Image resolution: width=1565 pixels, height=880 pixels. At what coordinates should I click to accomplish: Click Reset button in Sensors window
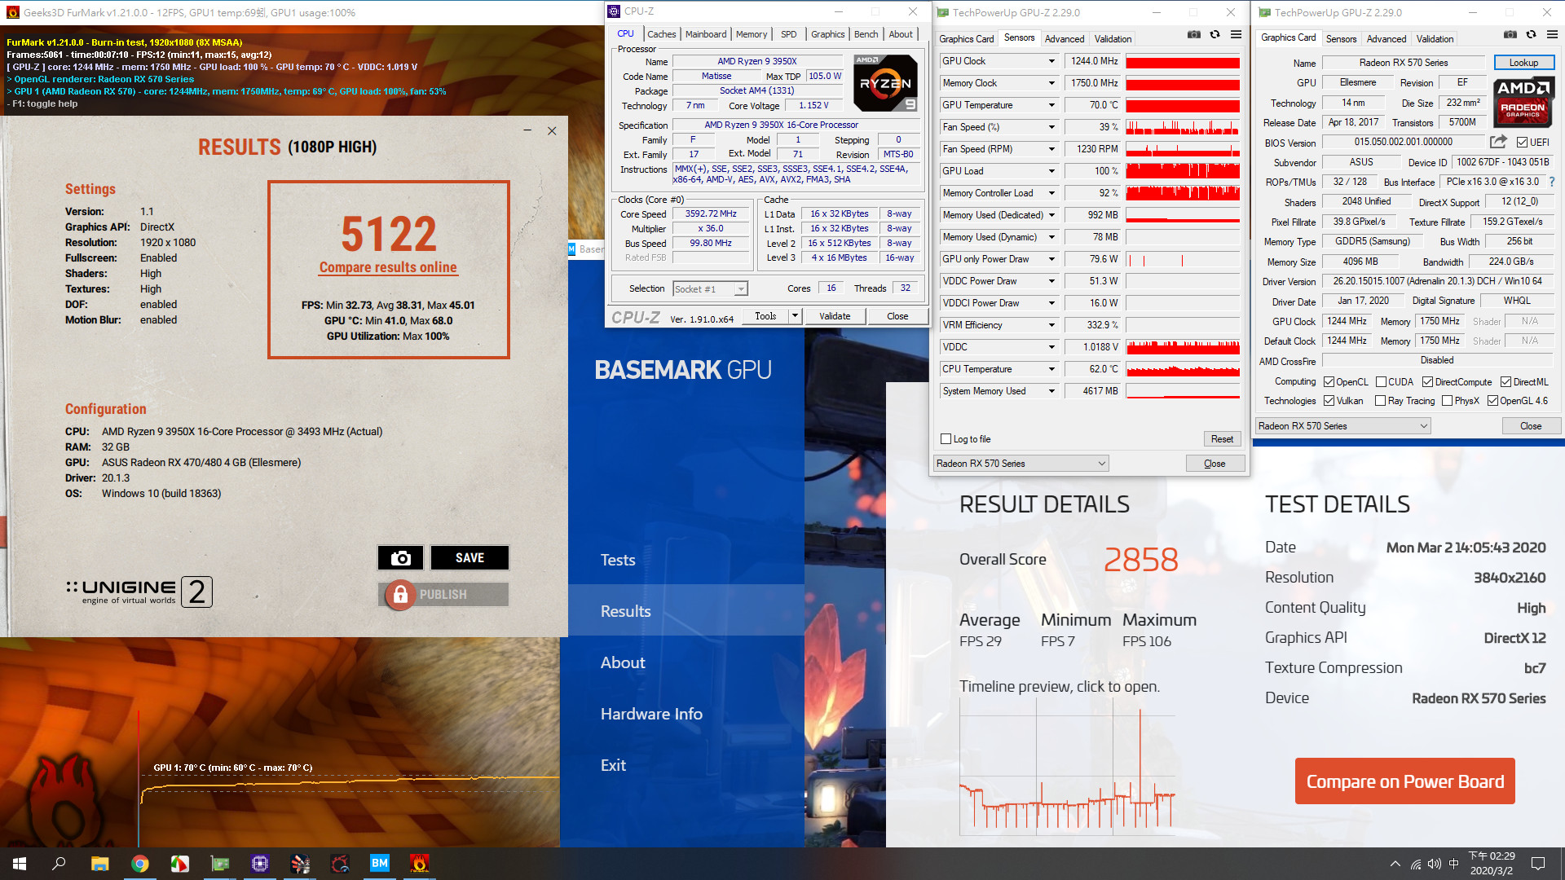click(x=1222, y=439)
